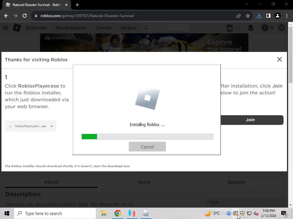Open Windows Security shield tray icon
This screenshot has height=219, width=293.
tap(242, 213)
